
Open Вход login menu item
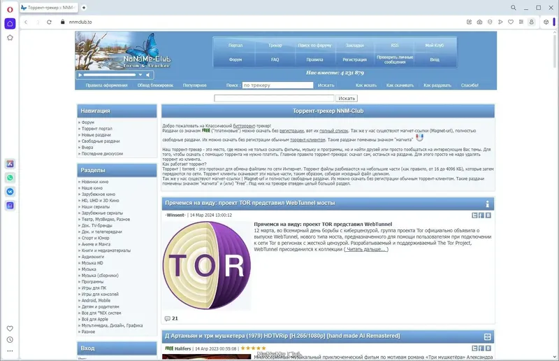tap(435, 59)
